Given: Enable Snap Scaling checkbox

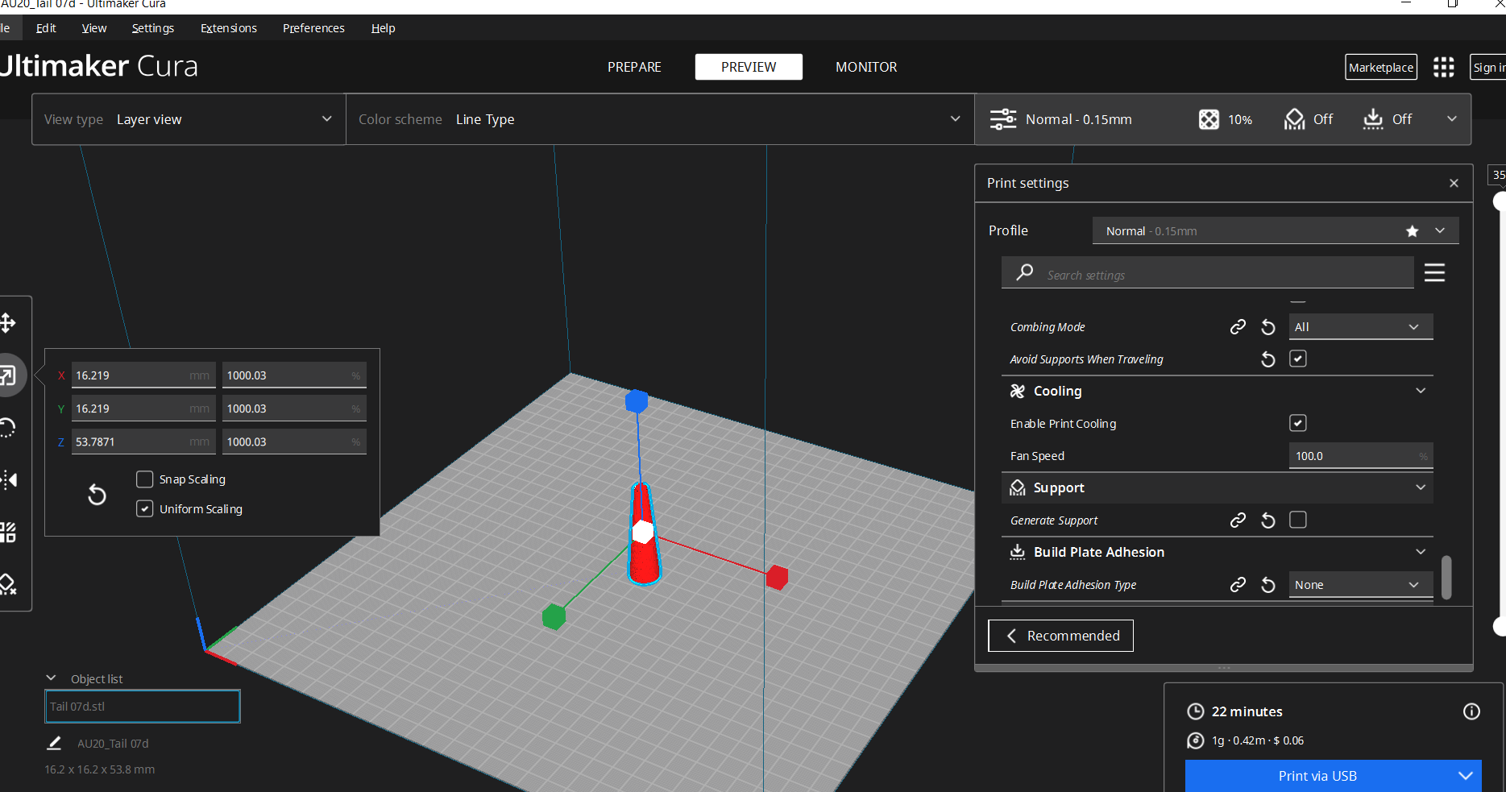Looking at the screenshot, I should (145, 479).
